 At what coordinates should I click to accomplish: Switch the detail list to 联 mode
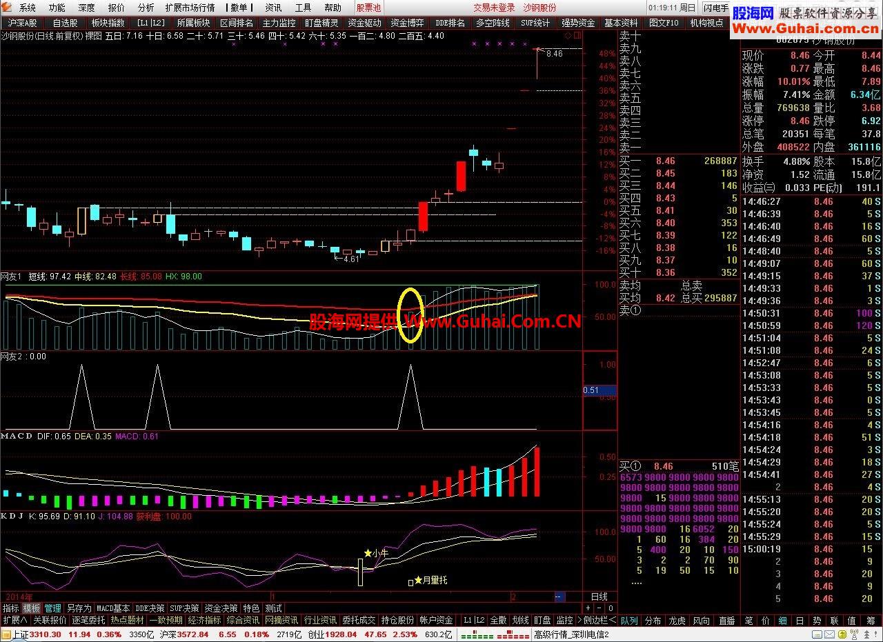point(835,621)
